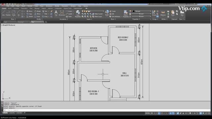Click Edit block button
212x119 pixels.
click(112, 14)
